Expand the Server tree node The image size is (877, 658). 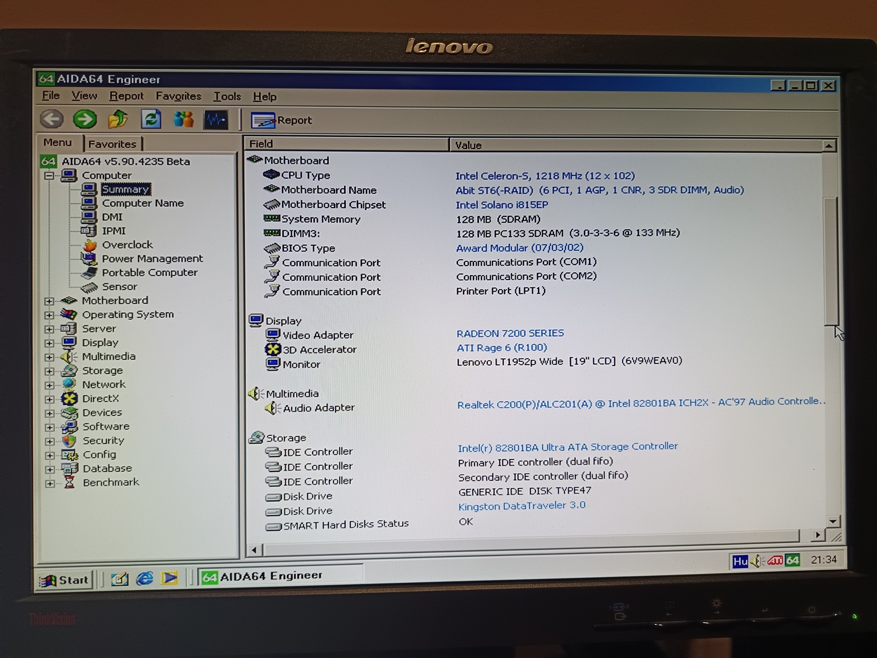tap(49, 329)
